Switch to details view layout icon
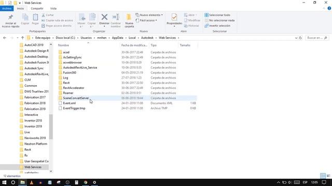The width and height of the screenshot is (332, 186). pos(323,176)
